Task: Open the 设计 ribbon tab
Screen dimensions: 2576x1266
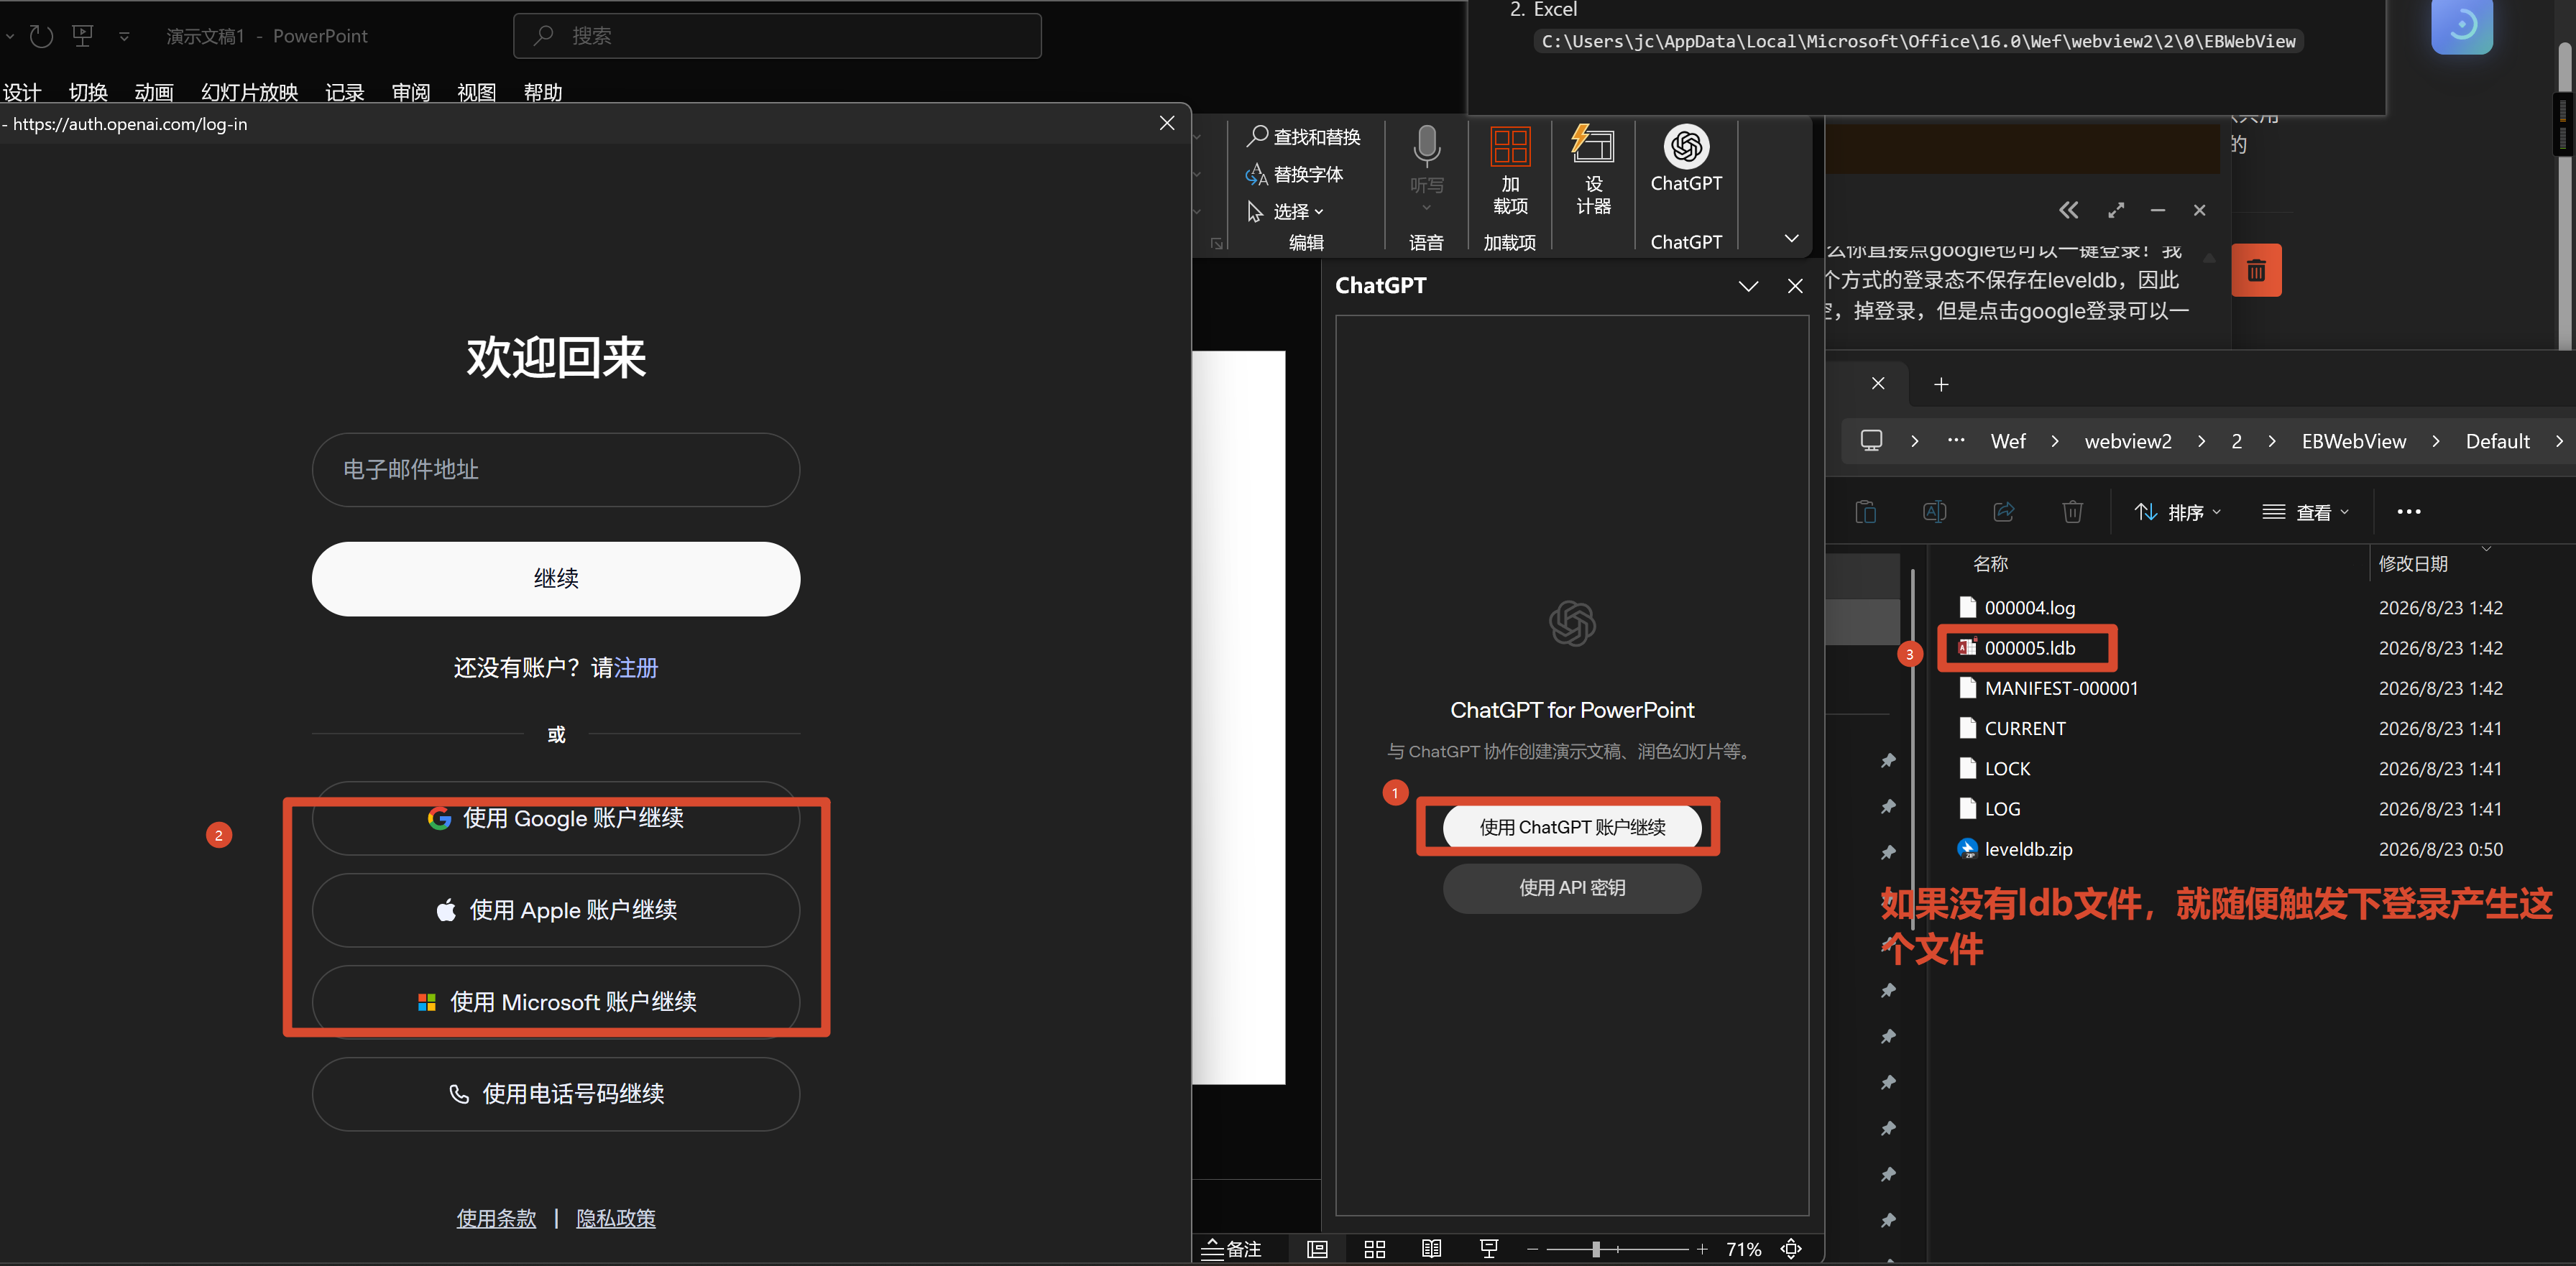Action: coord(21,92)
